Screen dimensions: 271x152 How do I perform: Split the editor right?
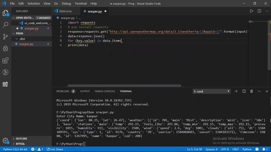[259, 11]
